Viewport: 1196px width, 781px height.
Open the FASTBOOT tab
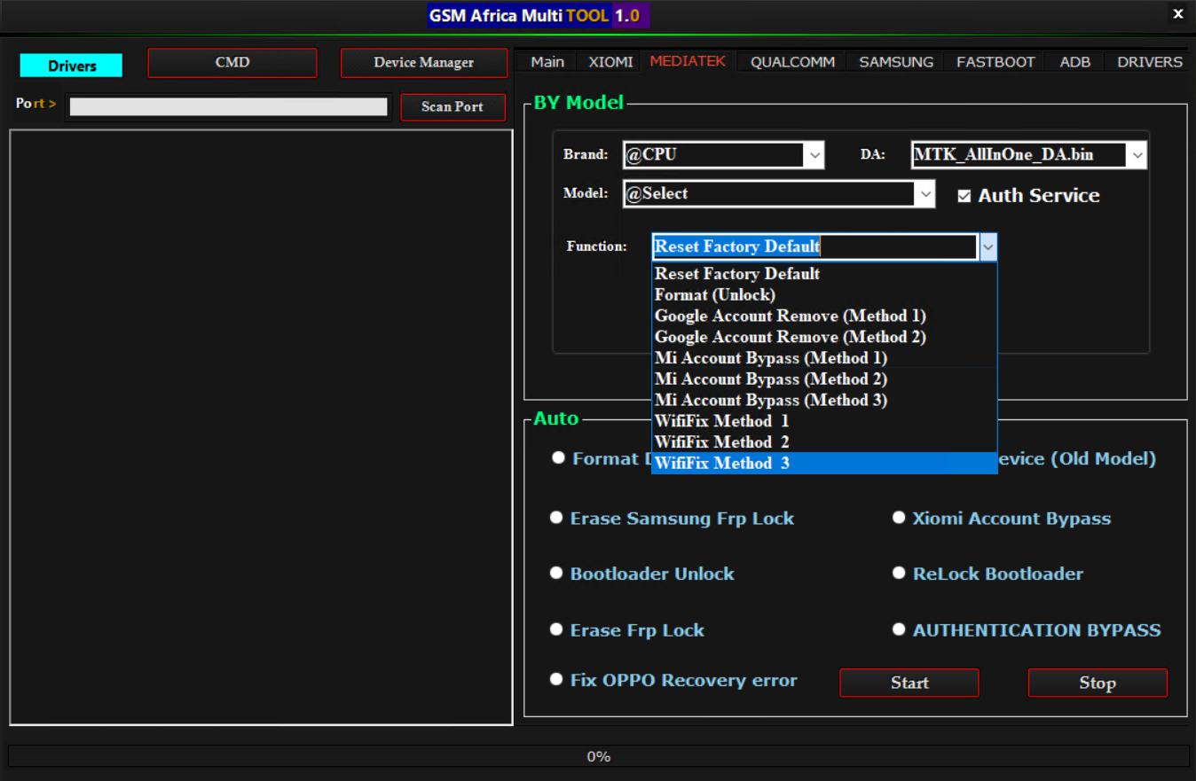coord(995,62)
